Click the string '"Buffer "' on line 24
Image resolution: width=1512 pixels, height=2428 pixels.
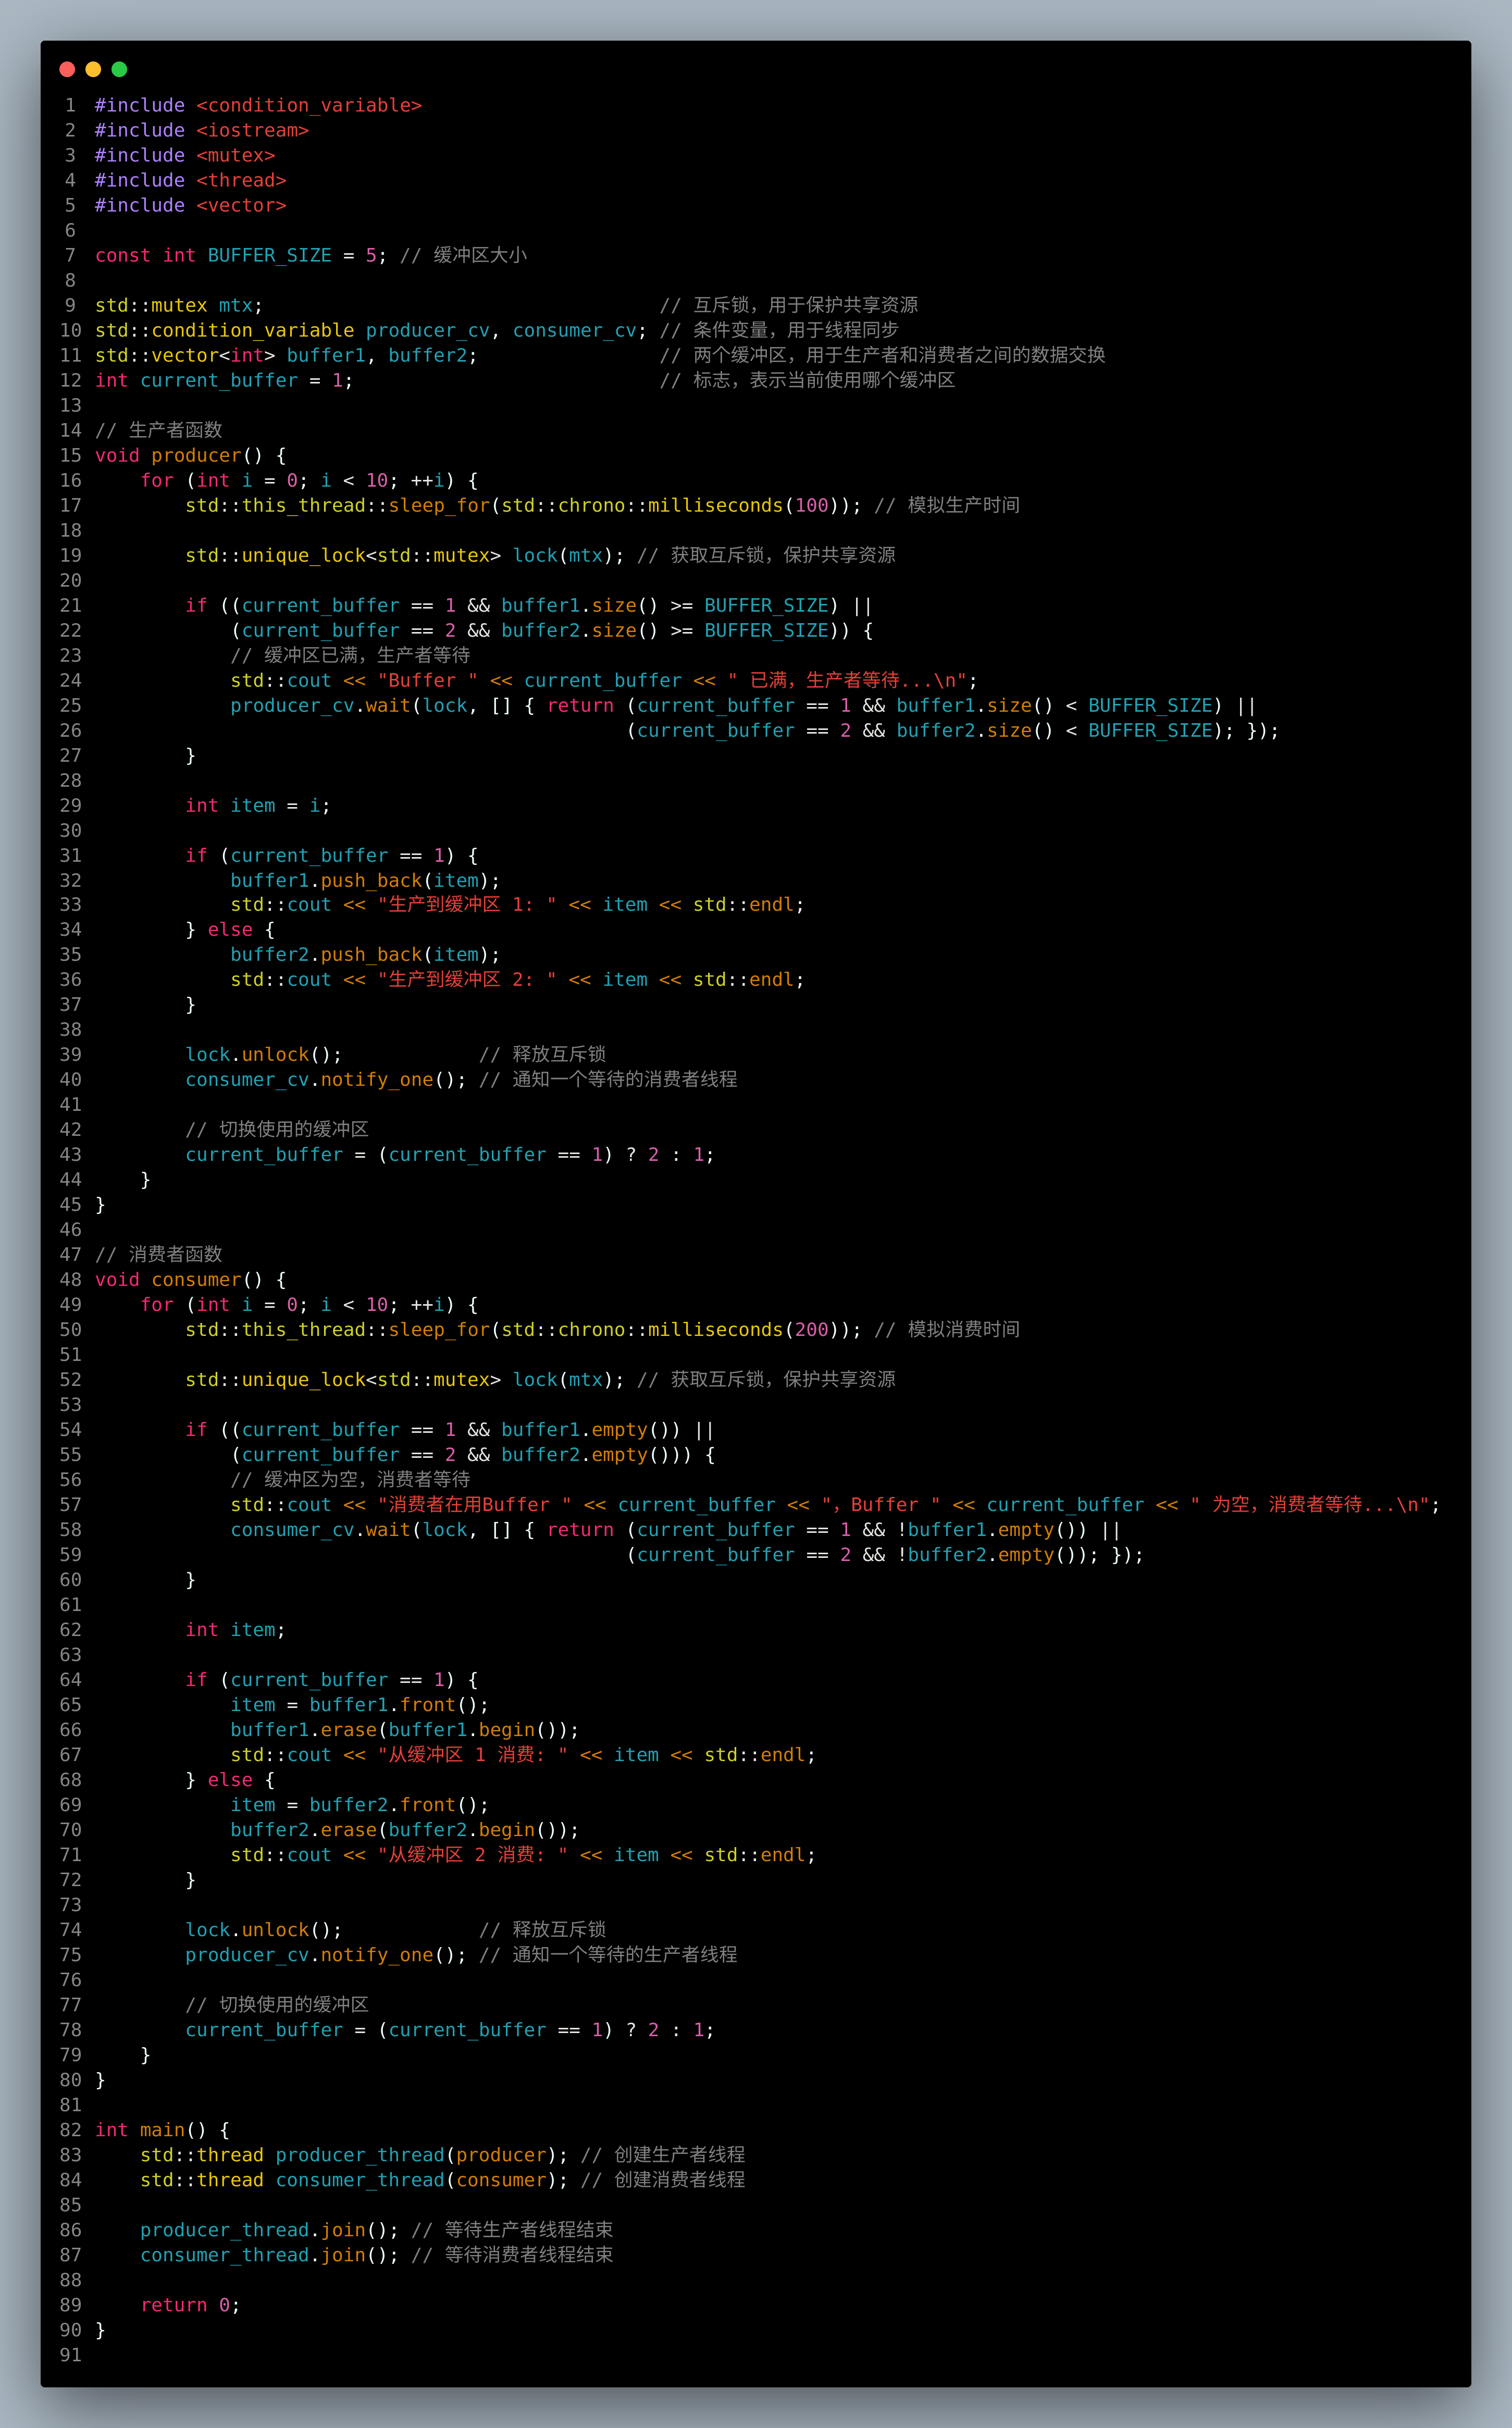point(427,680)
